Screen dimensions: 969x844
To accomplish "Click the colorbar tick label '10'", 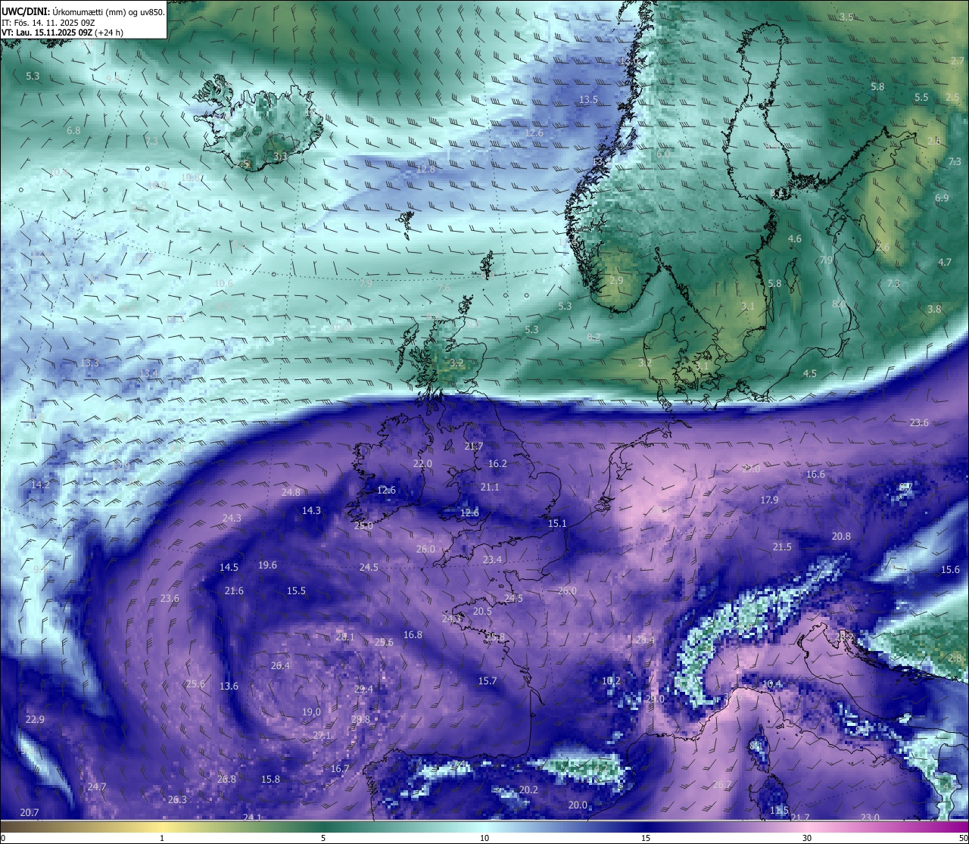I will tap(484, 838).
